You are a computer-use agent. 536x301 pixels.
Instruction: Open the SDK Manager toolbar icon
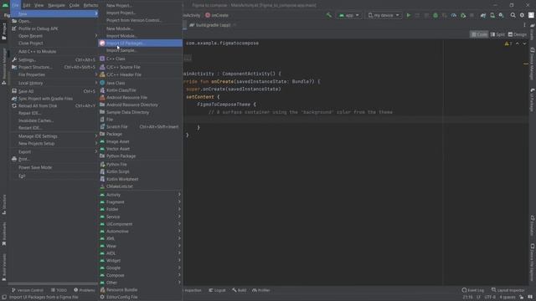click(x=501, y=15)
